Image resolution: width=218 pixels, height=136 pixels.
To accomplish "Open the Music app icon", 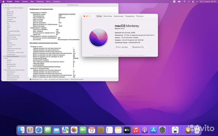I will [136, 130].
